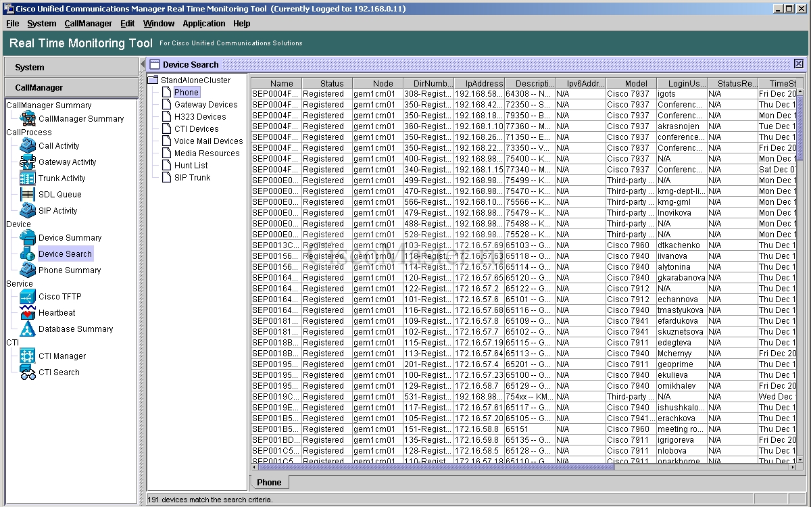
Task: Open the System menu
Action: (42, 23)
